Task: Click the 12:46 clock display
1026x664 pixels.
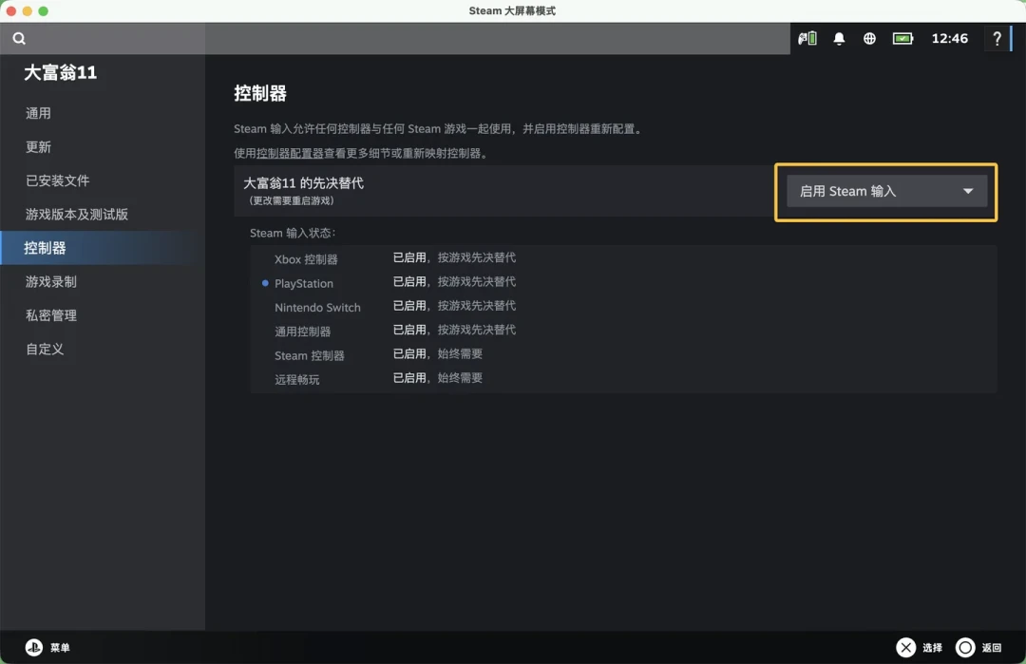Action: [x=949, y=39]
